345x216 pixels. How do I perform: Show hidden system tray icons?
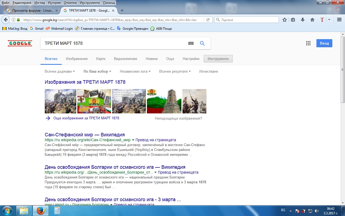pos(291,211)
